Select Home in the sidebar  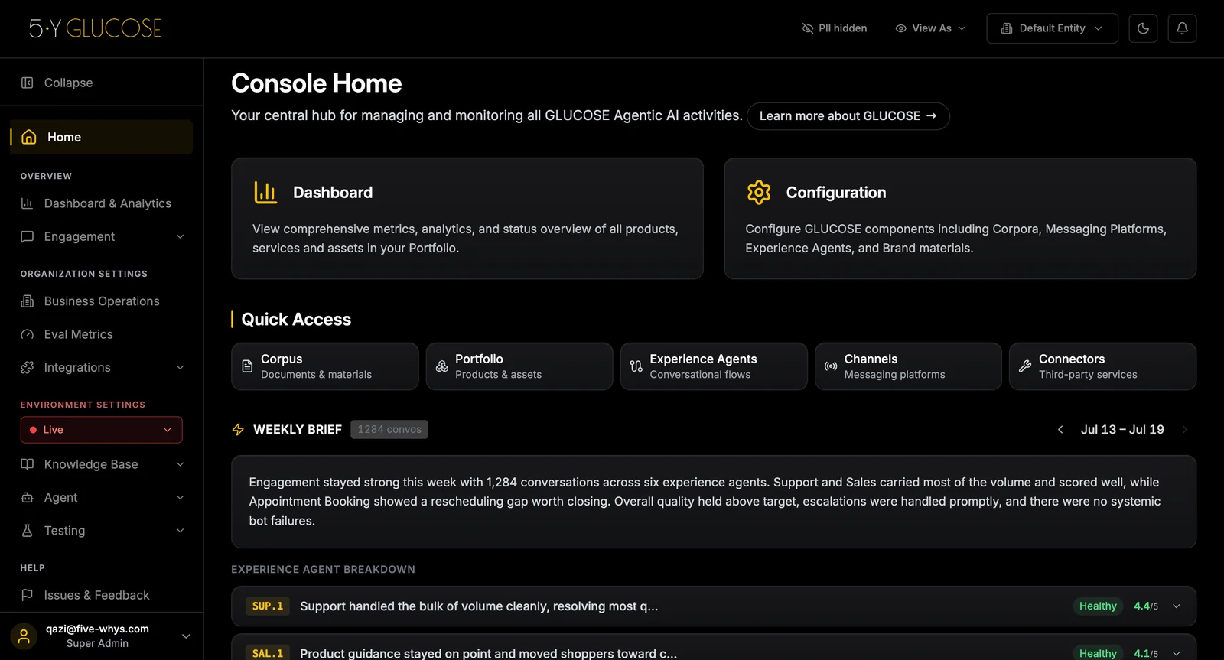[x=102, y=137]
